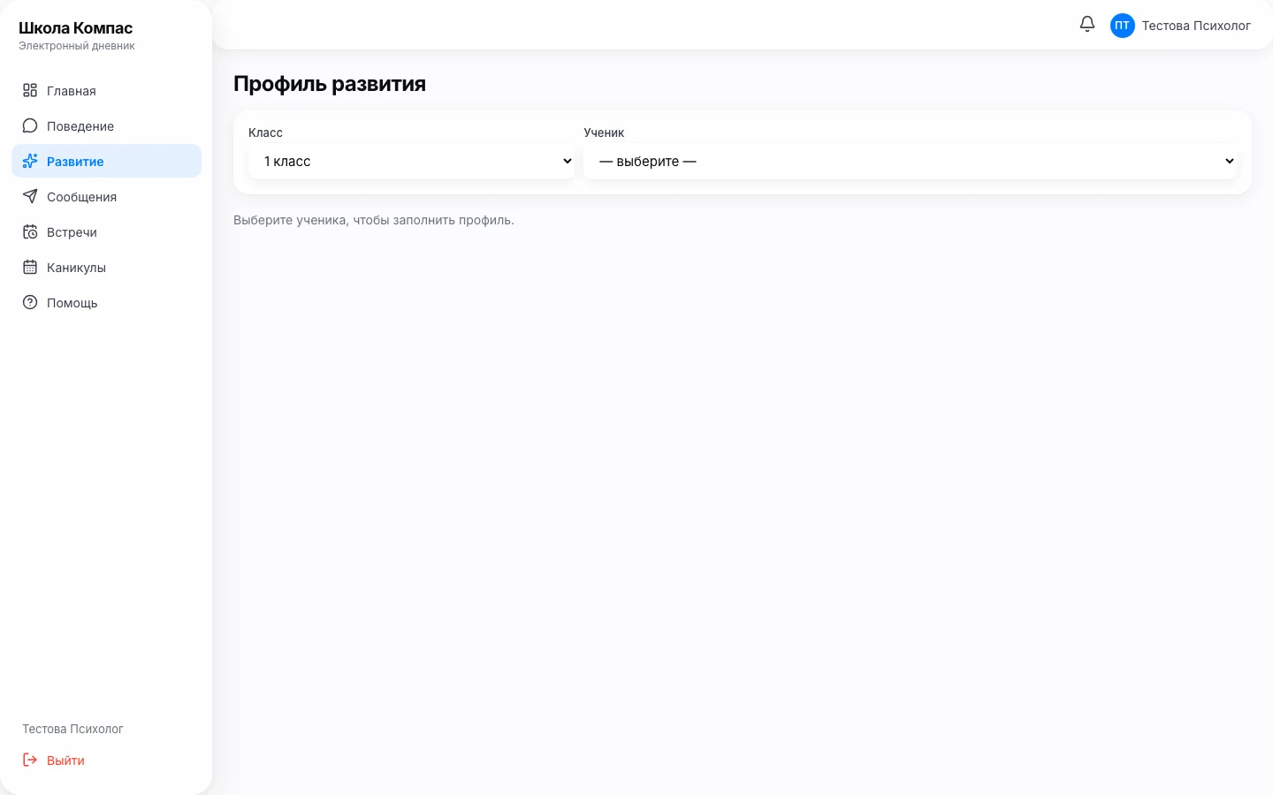Click the Главная dashboard icon
1273x795 pixels.
point(30,90)
